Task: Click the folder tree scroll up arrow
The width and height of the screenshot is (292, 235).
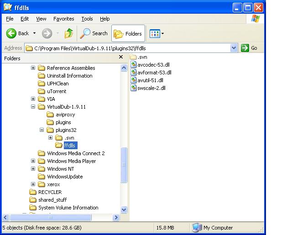Action: point(124,68)
